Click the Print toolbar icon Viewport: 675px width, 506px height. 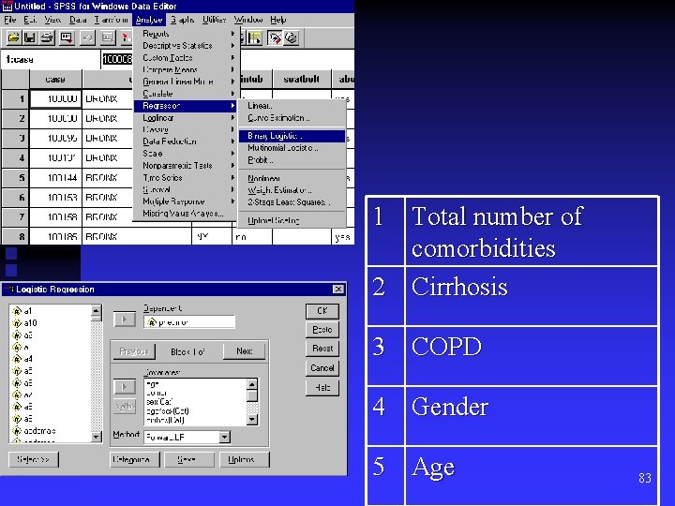[48, 37]
